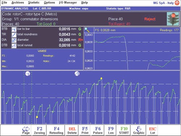
Task: Open the I/O Manager menu
Action: 68,3
